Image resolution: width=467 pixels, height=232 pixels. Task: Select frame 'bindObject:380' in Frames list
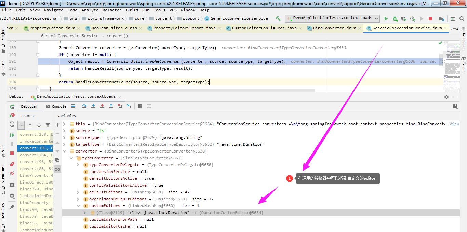(35, 182)
